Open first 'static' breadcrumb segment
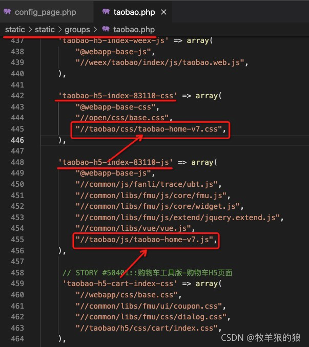309x347 pixels. point(15,30)
